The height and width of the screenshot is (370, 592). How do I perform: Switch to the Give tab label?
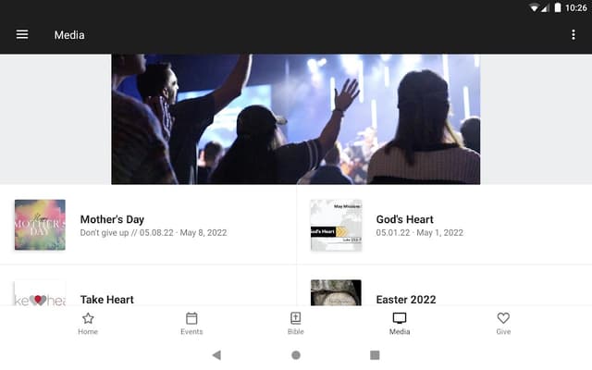pyautogui.click(x=503, y=331)
